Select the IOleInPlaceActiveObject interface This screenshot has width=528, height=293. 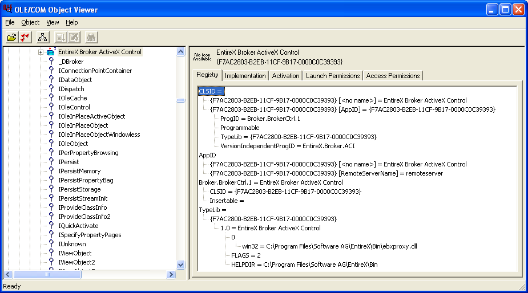point(91,116)
